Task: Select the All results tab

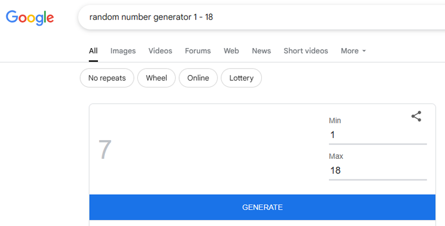Action: pyautogui.click(x=93, y=51)
